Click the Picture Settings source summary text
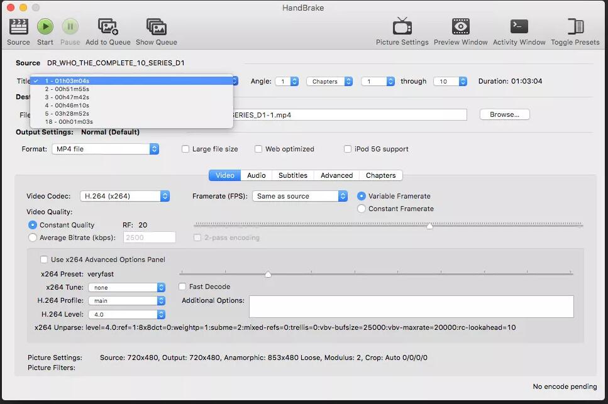The width and height of the screenshot is (608, 404). [x=263, y=358]
